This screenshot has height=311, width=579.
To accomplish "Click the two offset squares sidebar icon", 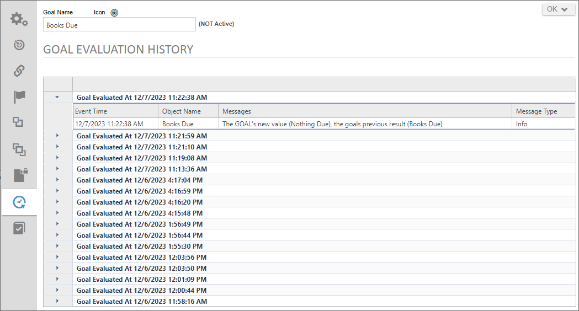I will click(19, 122).
